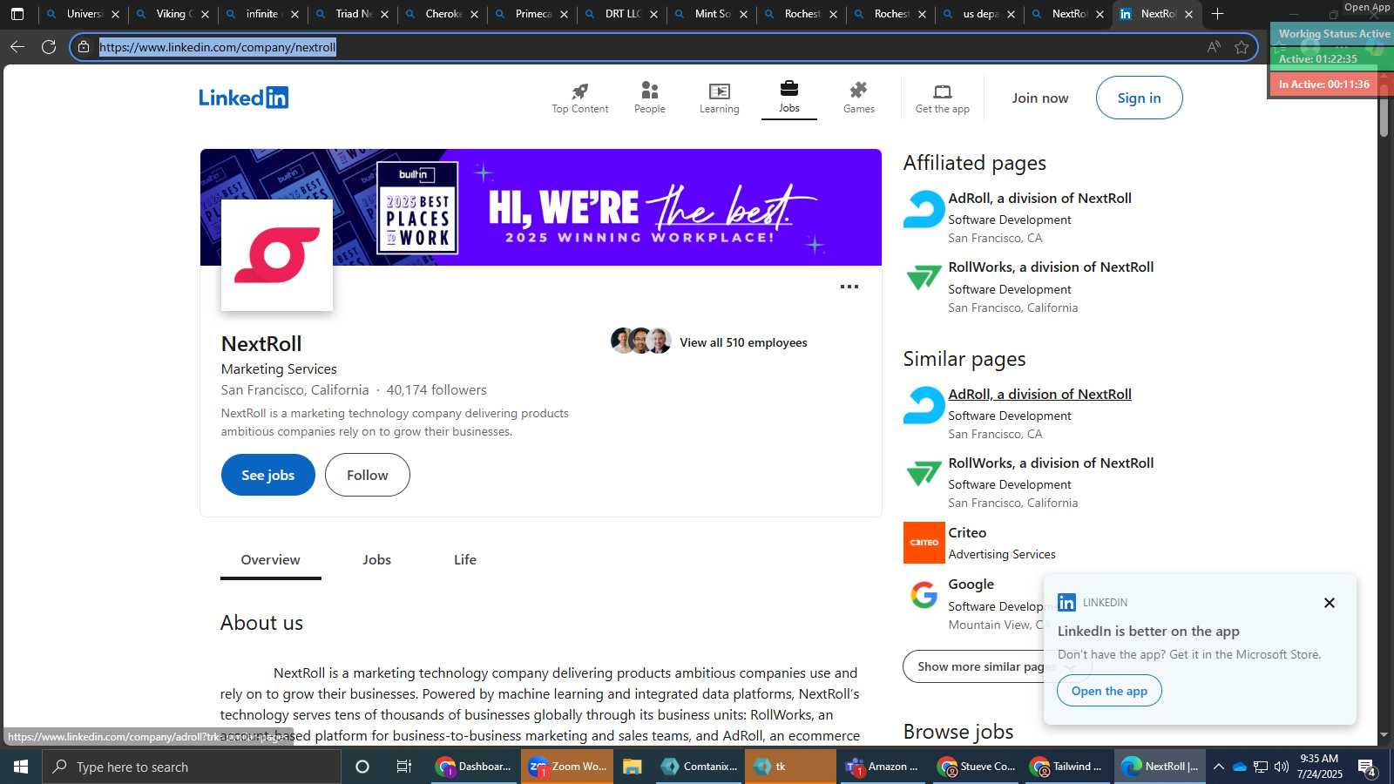1394x784 pixels.
Task: Click the Windows taskbar search box
Action: 192,767
